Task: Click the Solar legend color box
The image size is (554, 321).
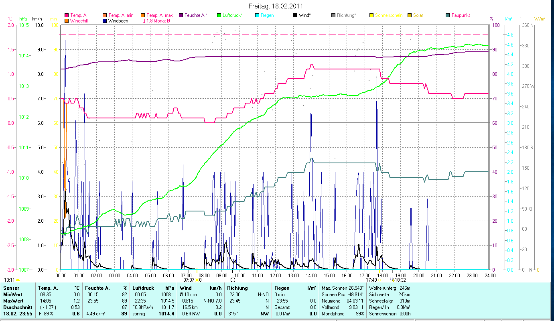Action: coord(409,15)
